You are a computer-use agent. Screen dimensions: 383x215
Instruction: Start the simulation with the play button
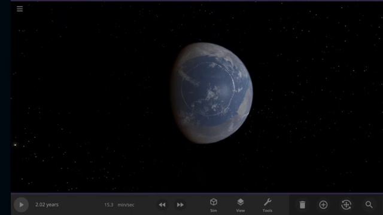21,205
